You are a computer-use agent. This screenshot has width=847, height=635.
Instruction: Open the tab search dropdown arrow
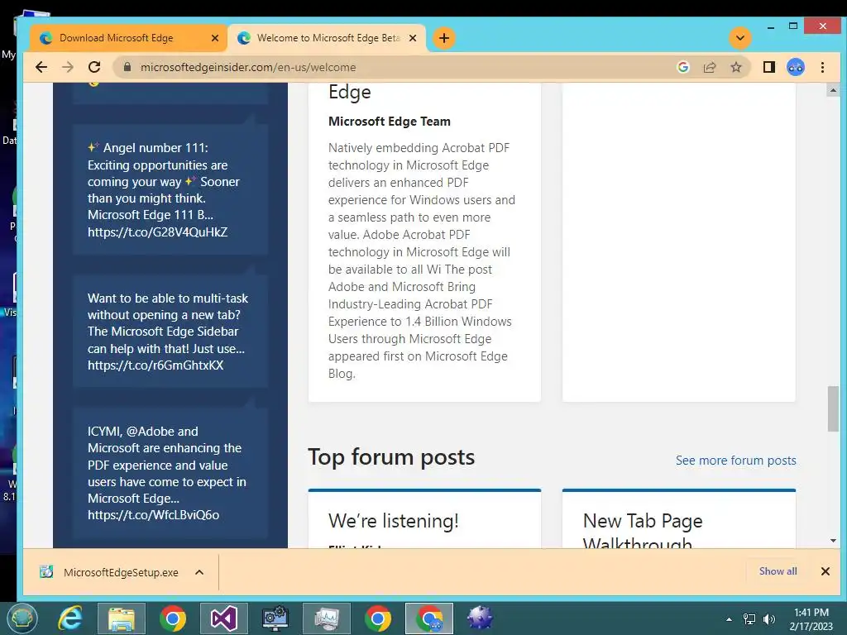(x=740, y=38)
